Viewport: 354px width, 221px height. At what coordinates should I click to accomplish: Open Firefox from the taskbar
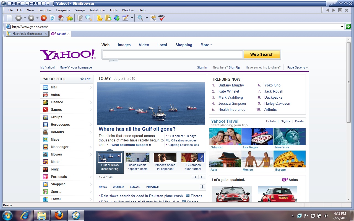coord(59,215)
